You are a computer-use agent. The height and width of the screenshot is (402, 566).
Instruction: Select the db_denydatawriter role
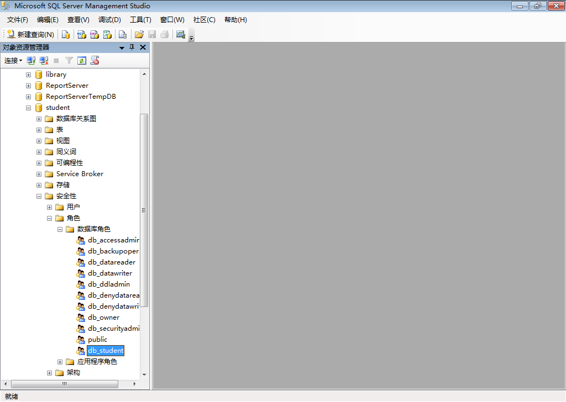[x=113, y=306]
